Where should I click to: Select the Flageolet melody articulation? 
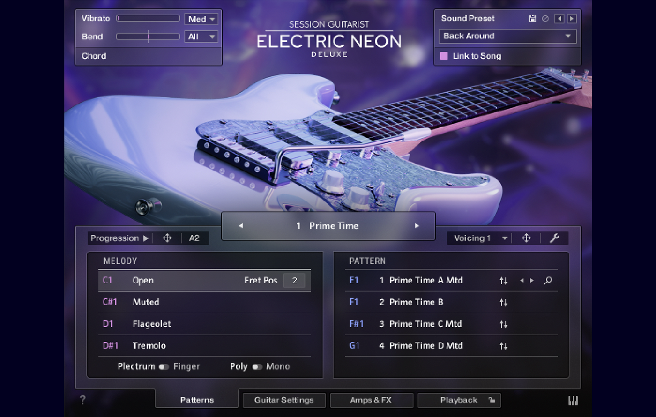pos(205,324)
